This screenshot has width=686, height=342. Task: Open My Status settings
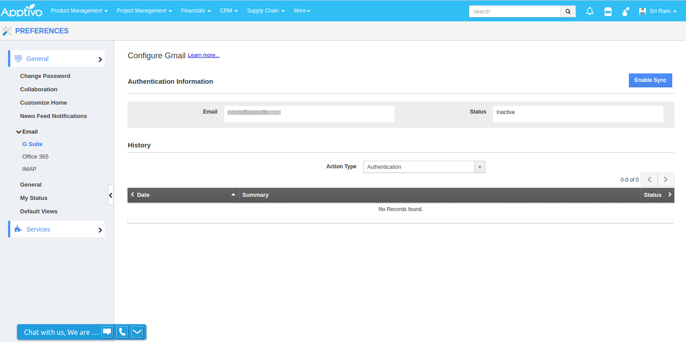(34, 198)
